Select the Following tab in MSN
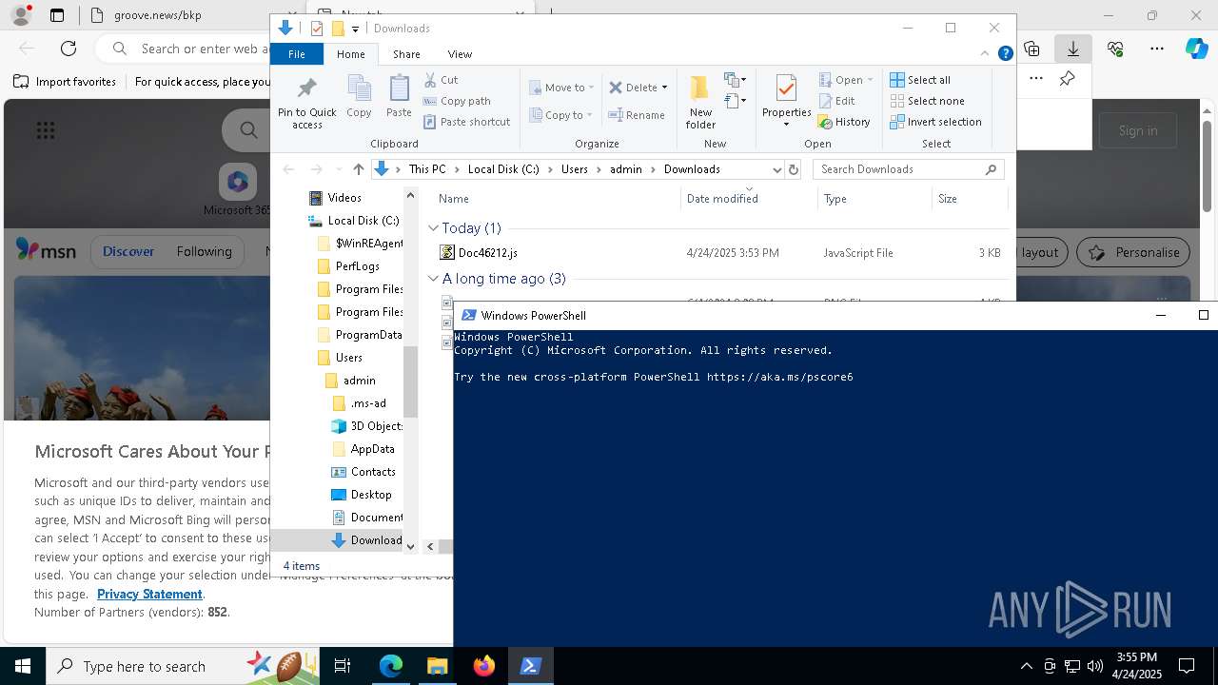The image size is (1218, 685). (x=204, y=251)
